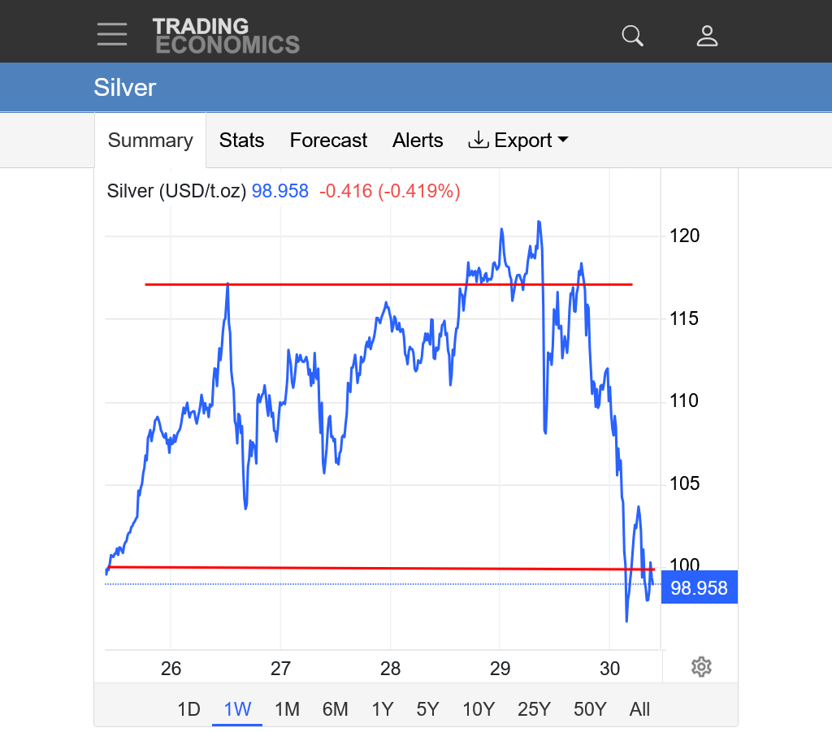Open the hamburger navigation menu
This screenshot has width=832, height=732.
coord(112,34)
